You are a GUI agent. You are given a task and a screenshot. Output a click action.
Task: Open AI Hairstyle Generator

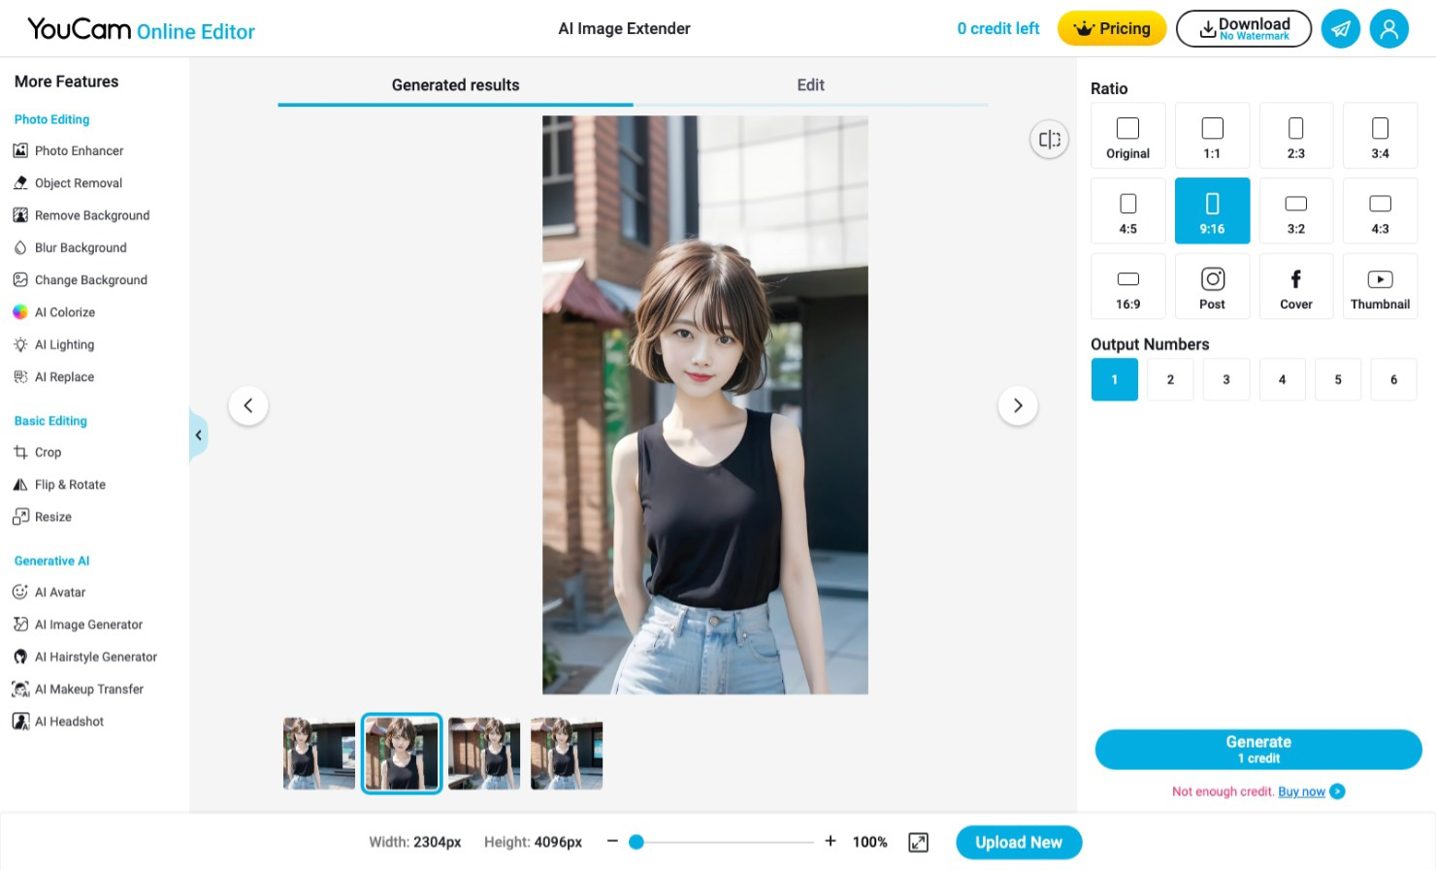[95, 657]
